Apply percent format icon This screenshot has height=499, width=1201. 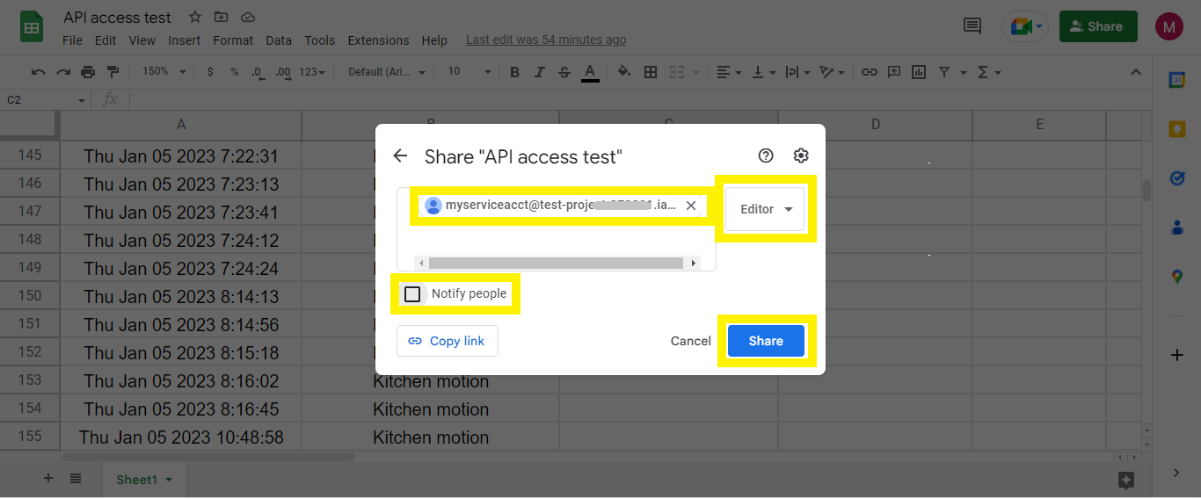pyautogui.click(x=235, y=72)
